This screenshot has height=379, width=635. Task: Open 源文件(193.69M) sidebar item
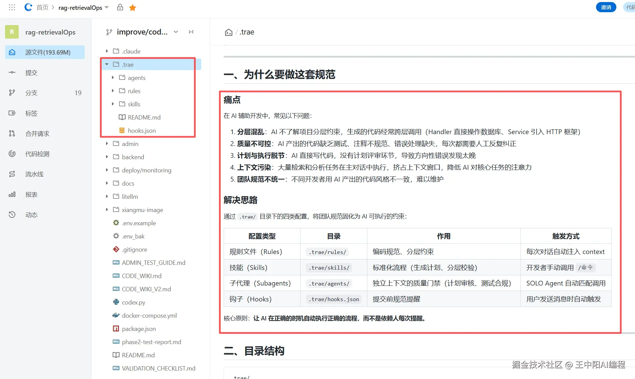tap(45, 52)
